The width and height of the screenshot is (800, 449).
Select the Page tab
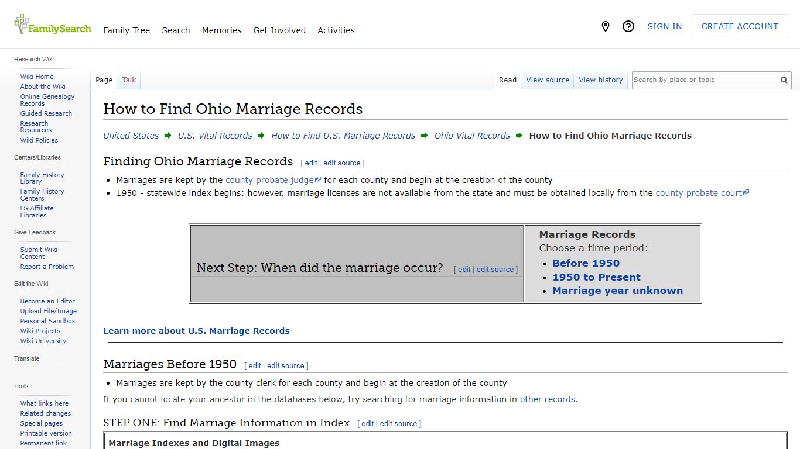tap(104, 80)
